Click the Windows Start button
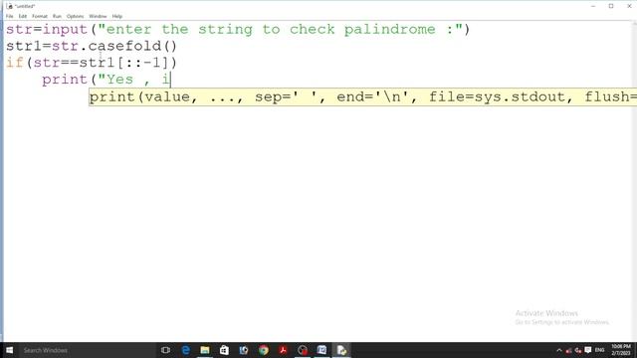This screenshot has height=358, width=637. [x=9, y=350]
